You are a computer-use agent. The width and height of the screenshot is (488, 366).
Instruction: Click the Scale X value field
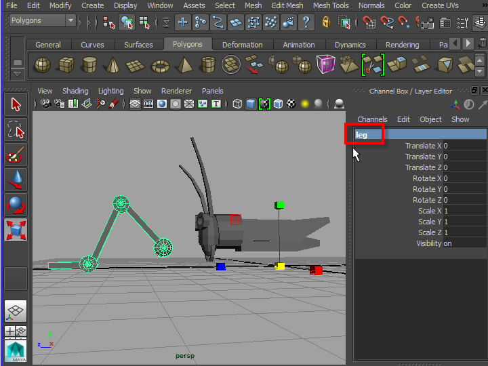[x=465, y=211]
